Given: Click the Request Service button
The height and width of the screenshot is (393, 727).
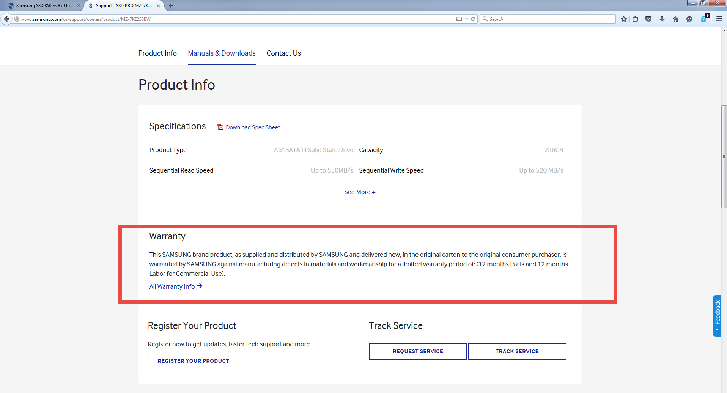Looking at the screenshot, I should click(x=418, y=351).
